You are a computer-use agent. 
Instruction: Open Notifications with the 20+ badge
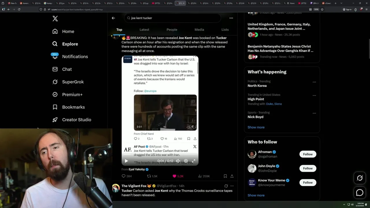coord(70,57)
